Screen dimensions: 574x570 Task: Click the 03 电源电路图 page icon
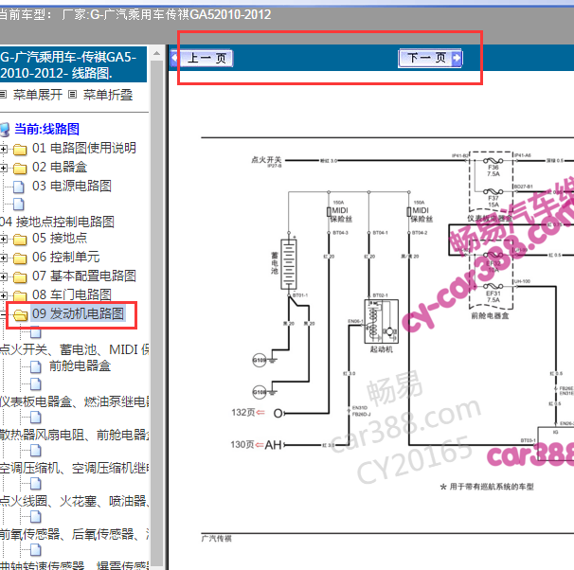coord(19,187)
